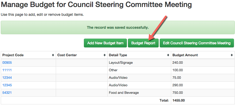
Task: Sort by Project Code column arrows
Action: point(53,55)
